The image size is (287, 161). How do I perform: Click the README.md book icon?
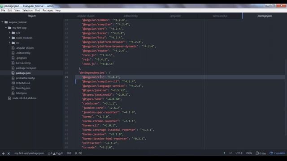pos(13,83)
